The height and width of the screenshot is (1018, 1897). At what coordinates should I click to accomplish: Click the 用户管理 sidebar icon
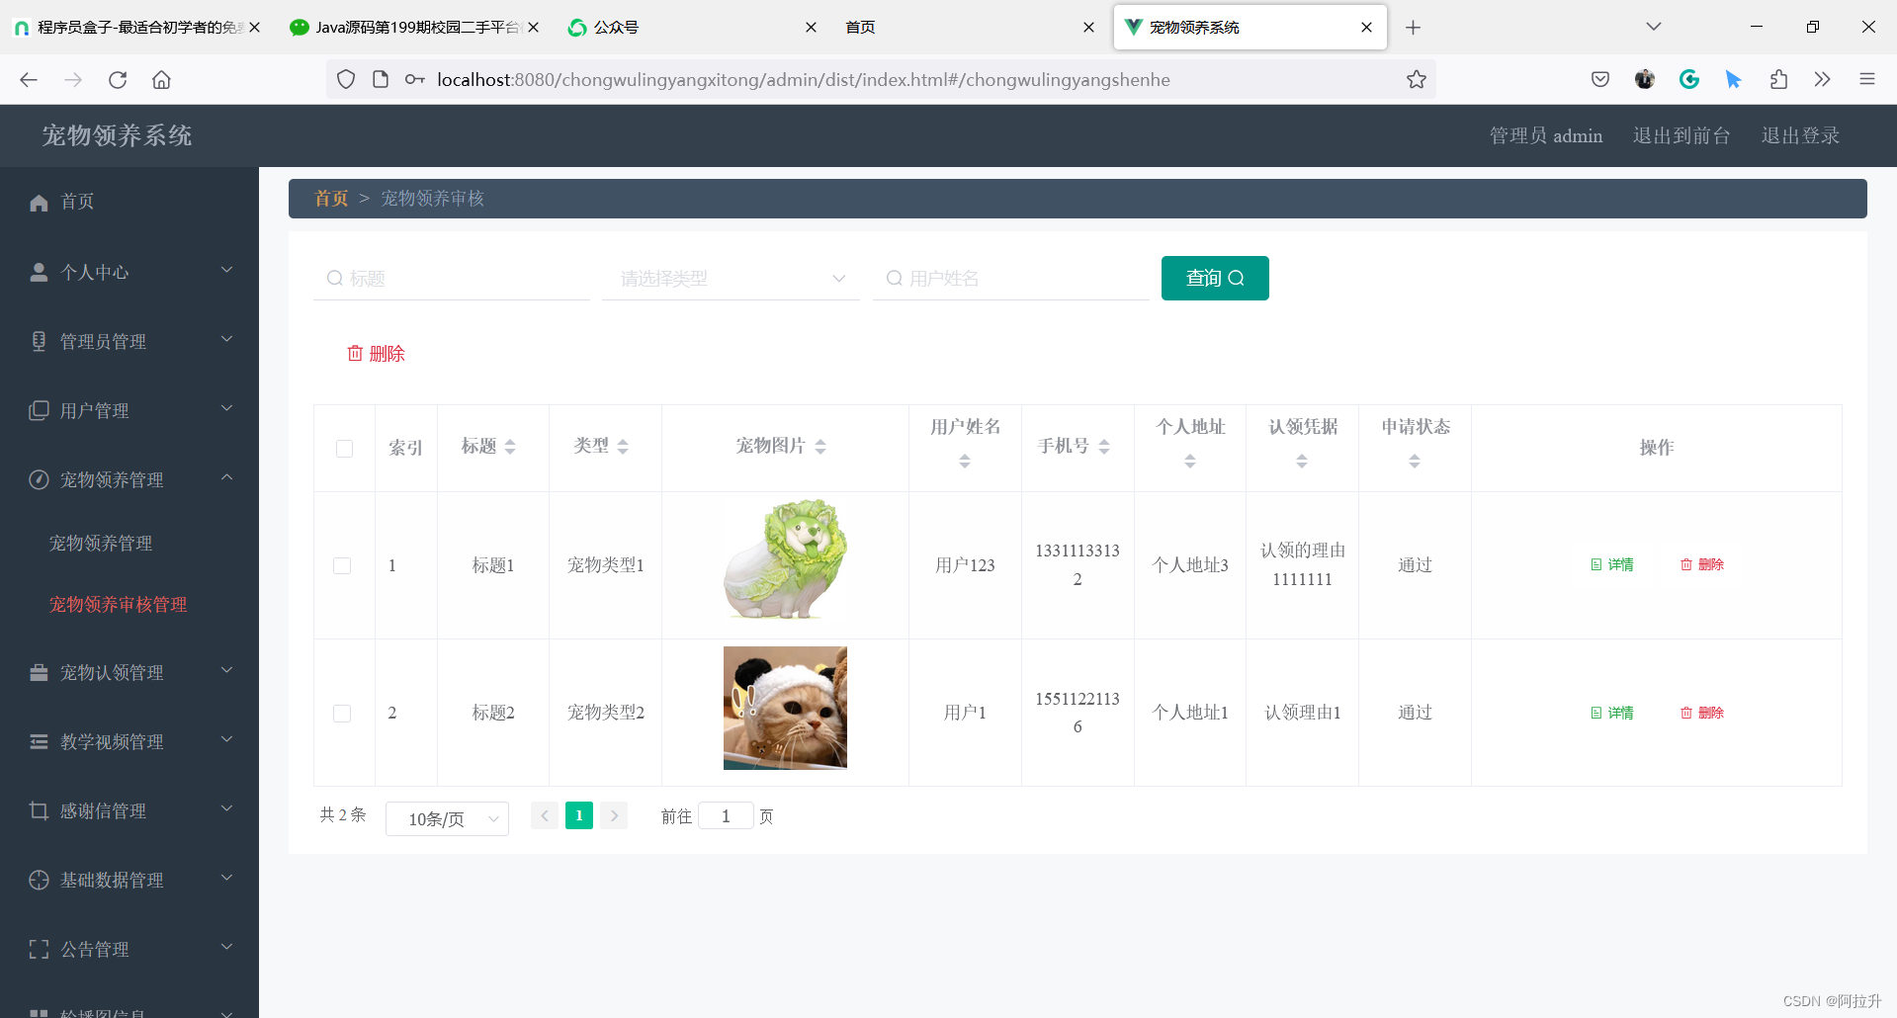pyautogui.click(x=39, y=410)
